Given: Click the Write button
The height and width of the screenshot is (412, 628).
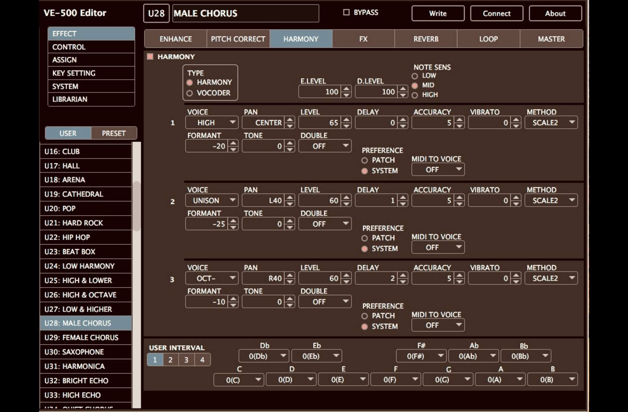Looking at the screenshot, I should coord(438,13).
